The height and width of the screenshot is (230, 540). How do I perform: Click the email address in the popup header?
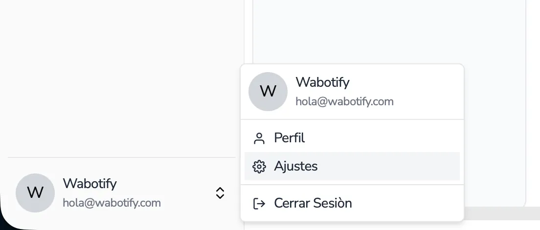coord(344,101)
